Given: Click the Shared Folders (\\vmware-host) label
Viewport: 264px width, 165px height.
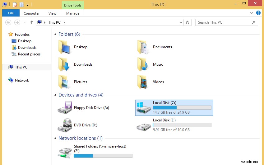Looking at the screenshot, I should point(100,148).
